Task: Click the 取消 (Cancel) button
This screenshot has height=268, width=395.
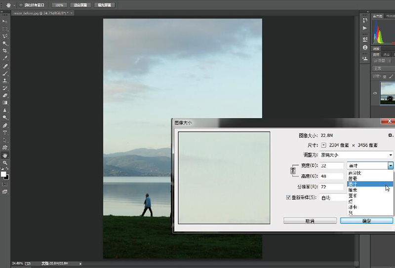Action: [310, 221]
